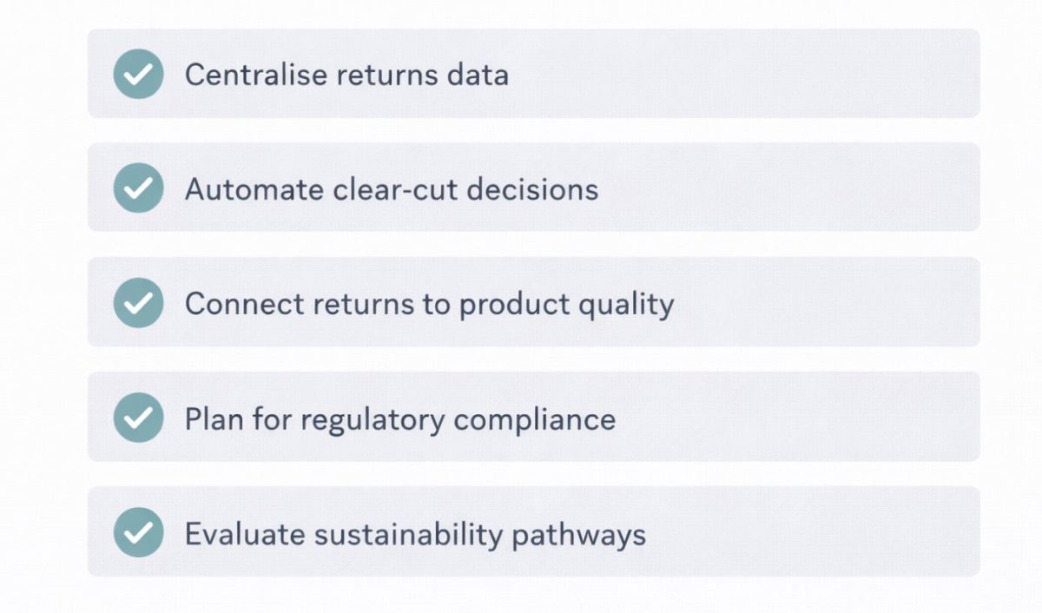Click the checkmark next to Connect returns to product quality
This screenshot has width=1042, height=613.
pyautogui.click(x=138, y=303)
